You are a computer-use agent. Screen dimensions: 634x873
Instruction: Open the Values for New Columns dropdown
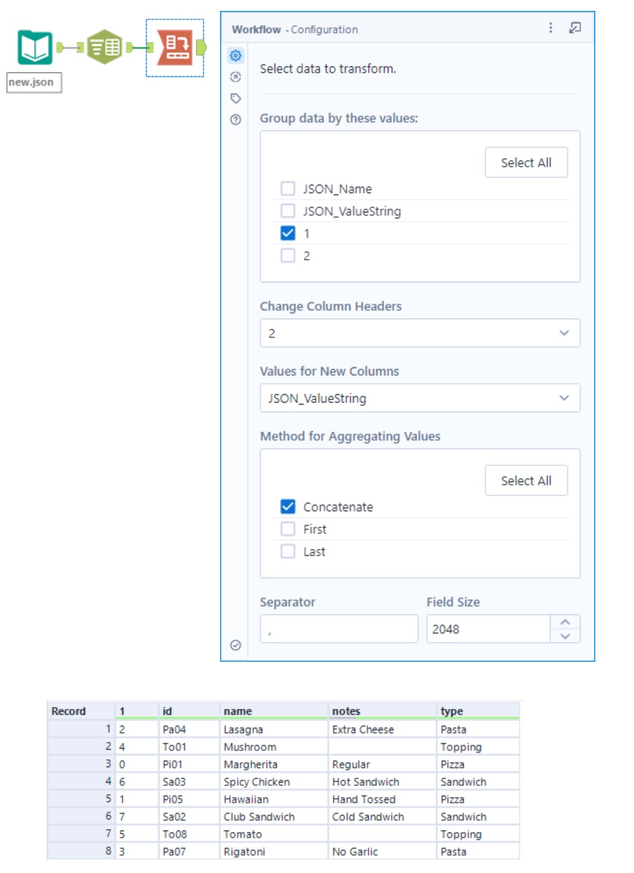tap(420, 398)
